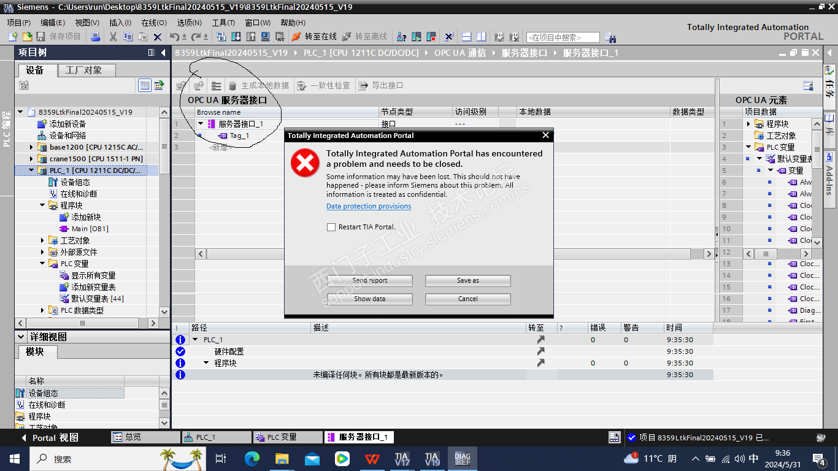Collapse the PLC 变量 folder in project tree
This screenshot has width=838, height=471.
pos(42,264)
